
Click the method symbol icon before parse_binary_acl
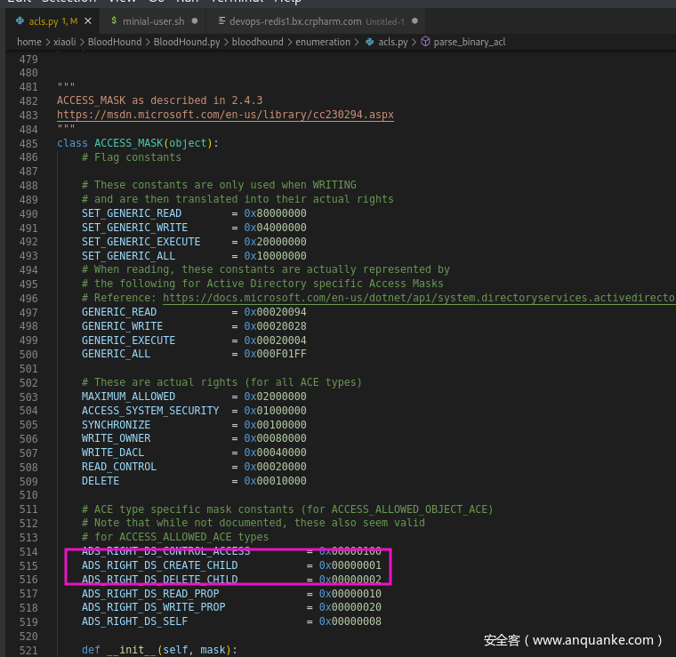[x=425, y=42]
